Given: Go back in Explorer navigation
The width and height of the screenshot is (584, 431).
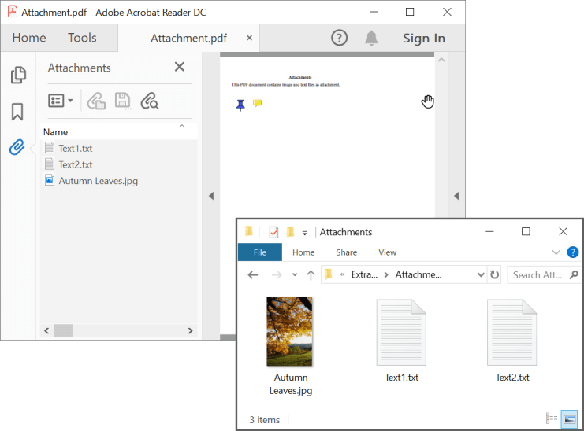Looking at the screenshot, I should 253,275.
